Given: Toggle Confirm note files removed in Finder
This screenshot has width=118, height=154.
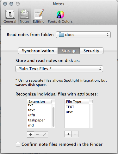Looking at the screenshot, I should click(x=18, y=144).
